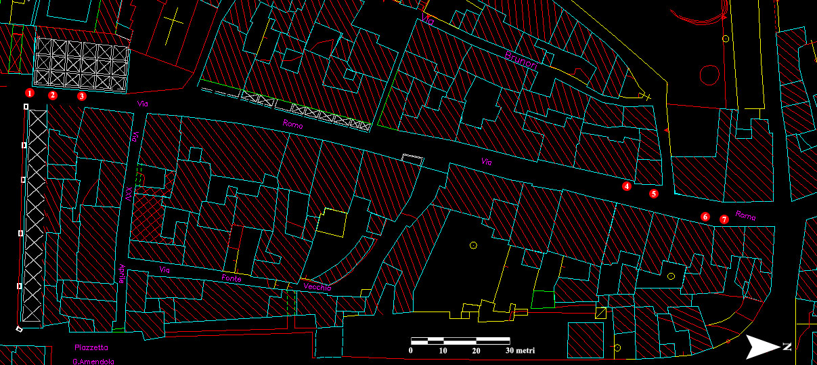Click the white gridded block above markers
This screenshot has width=817, height=365.
(81, 64)
